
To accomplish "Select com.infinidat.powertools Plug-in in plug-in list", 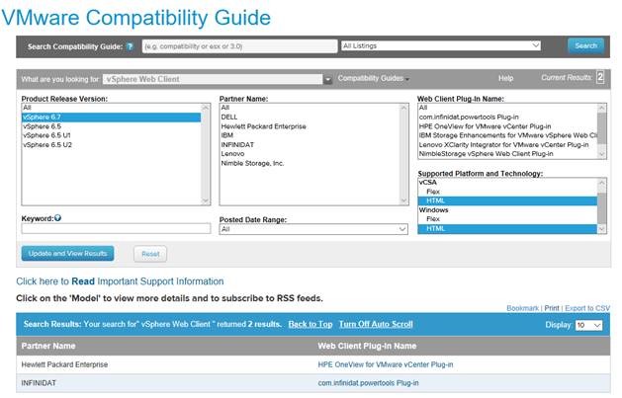I will tap(507, 118).
